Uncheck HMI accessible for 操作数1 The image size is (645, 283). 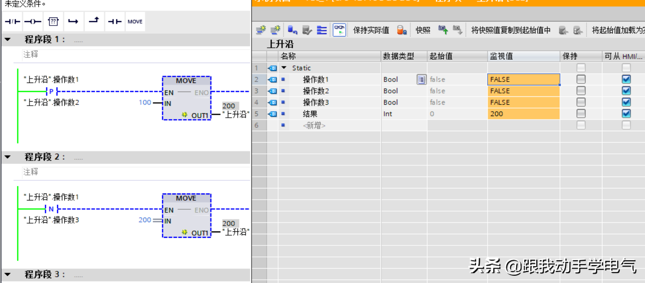pos(626,79)
